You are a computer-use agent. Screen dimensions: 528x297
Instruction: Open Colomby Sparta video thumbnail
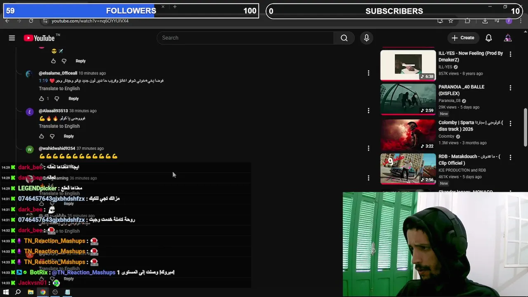pos(408,135)
